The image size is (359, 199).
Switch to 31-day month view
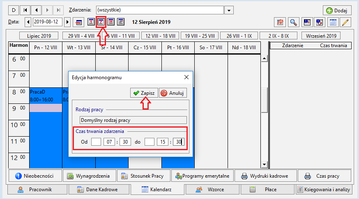(111, 22)
